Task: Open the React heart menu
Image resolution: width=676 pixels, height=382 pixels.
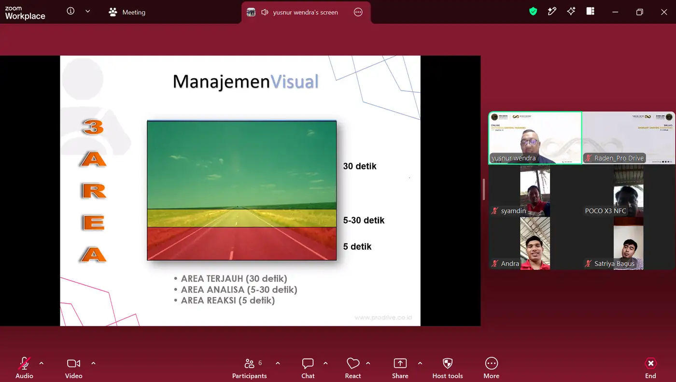Action: coord(353,368)
